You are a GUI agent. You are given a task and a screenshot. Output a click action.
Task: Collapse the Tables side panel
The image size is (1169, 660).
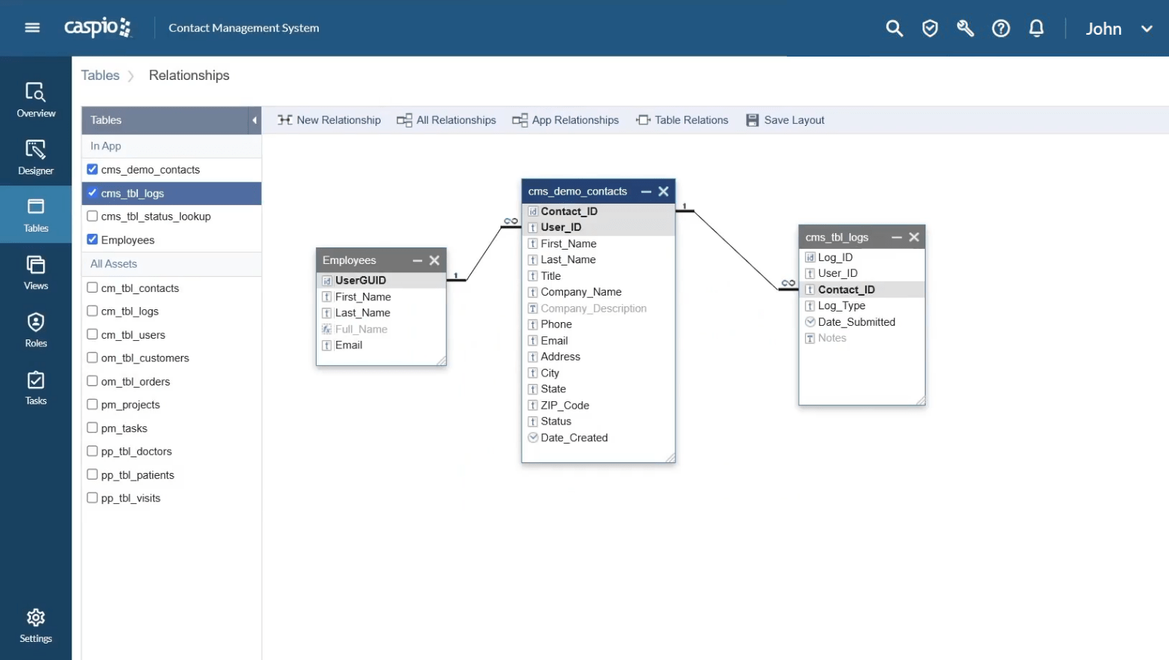click(x=255, y=120)
